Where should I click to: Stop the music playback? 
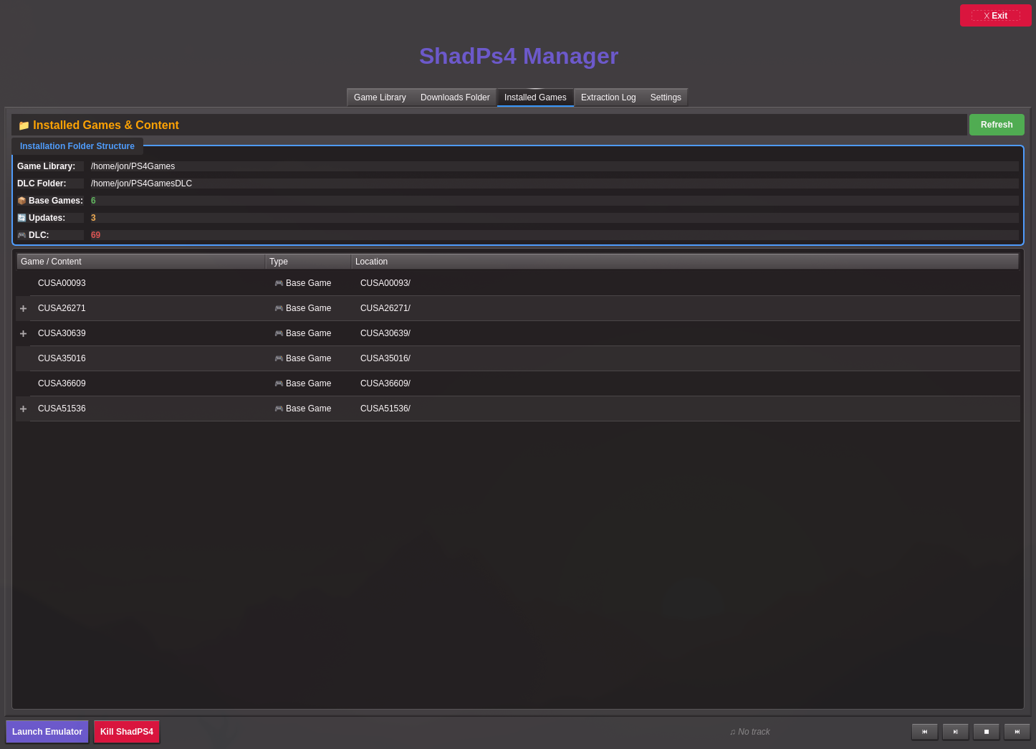tap(986, 732)
